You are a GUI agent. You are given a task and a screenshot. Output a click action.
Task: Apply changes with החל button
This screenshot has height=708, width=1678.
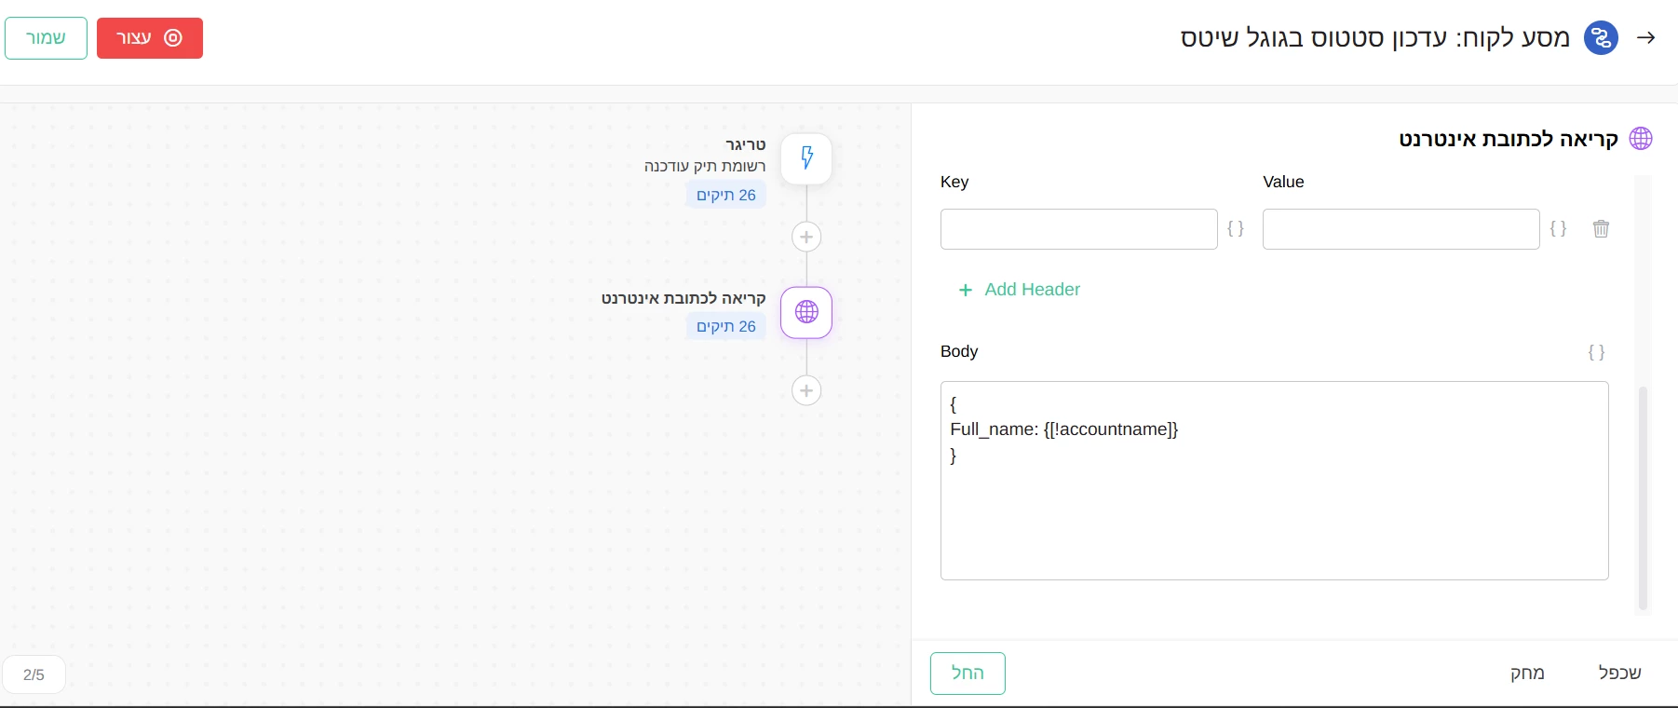pos(968,674)
